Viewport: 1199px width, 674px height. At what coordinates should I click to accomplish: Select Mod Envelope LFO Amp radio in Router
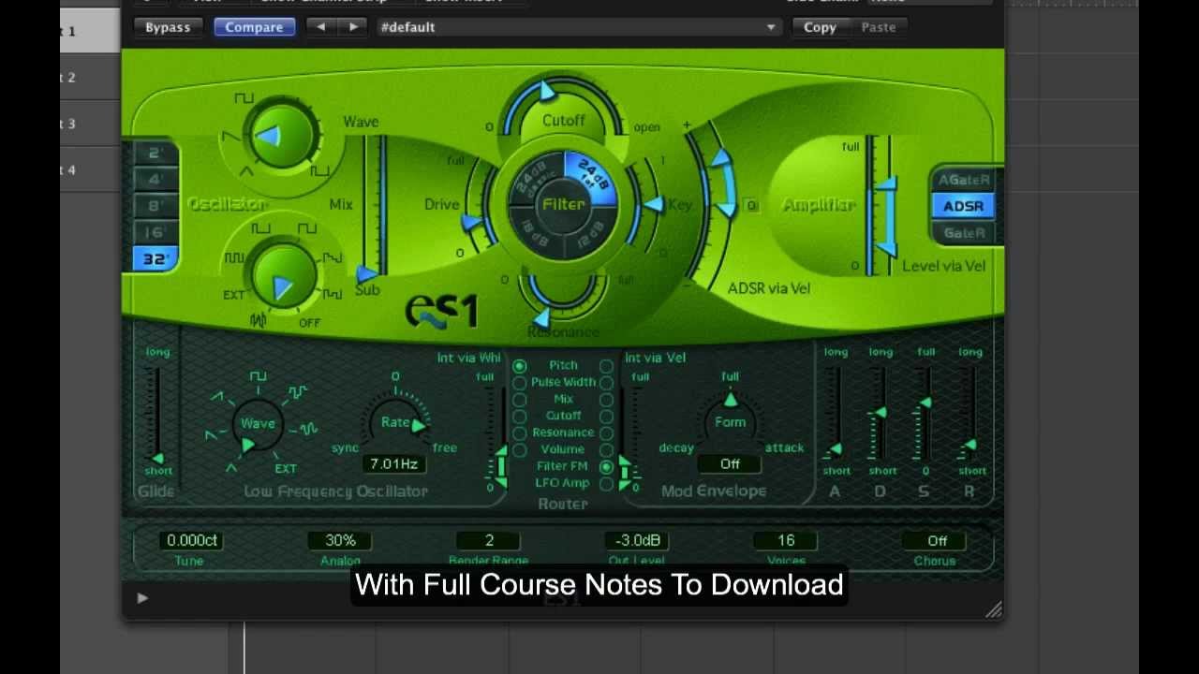pos(606,484)
